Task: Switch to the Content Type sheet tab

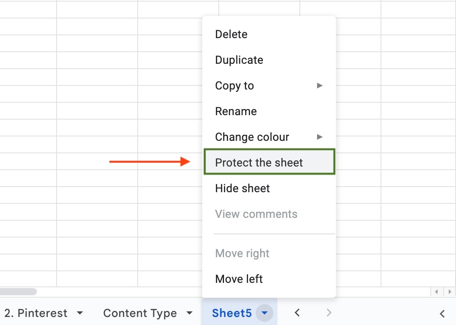Action: tap(140, 313)
